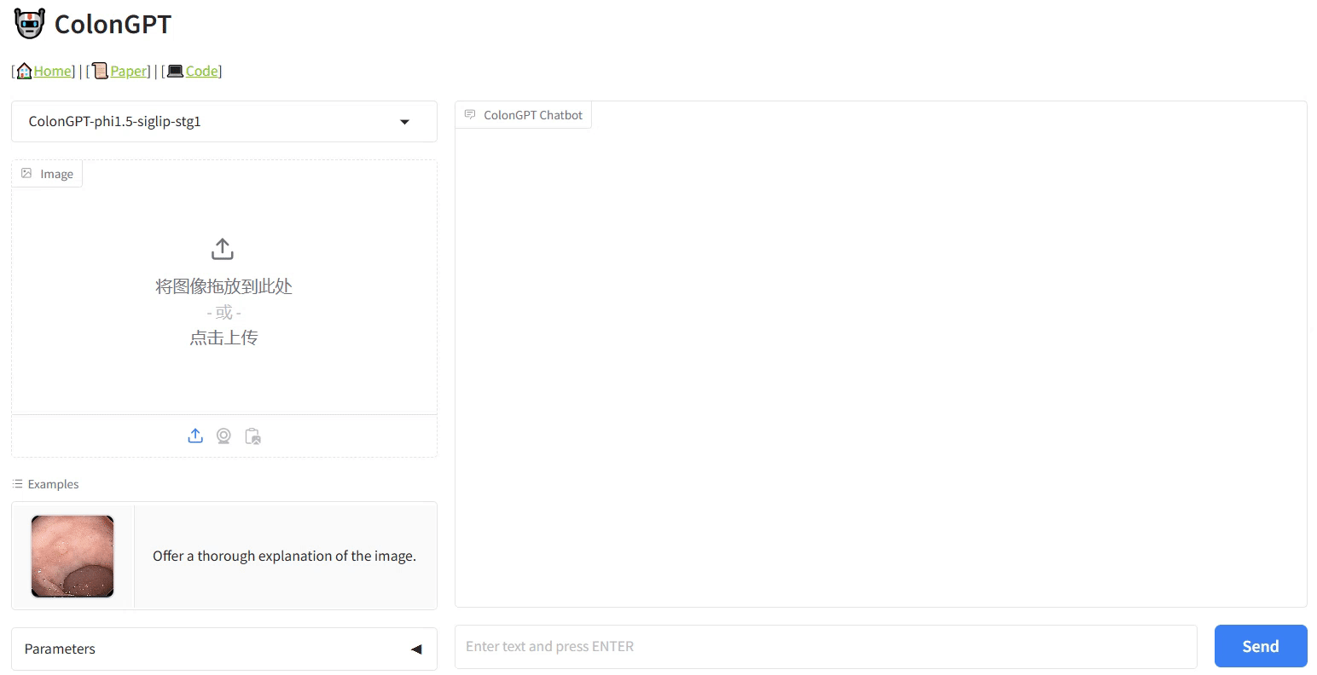The width and height of the screenshot is (1317, 675).
Task: Select the upload-from-file source icon
Action: (x=195, y=436)
